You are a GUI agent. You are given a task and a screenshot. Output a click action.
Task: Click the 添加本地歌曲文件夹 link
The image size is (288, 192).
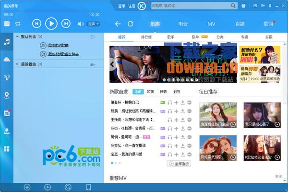pos(63,54)
